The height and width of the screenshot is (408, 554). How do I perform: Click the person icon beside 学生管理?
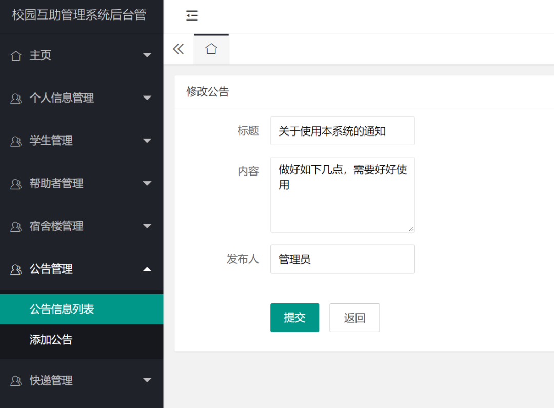(15, 141)
